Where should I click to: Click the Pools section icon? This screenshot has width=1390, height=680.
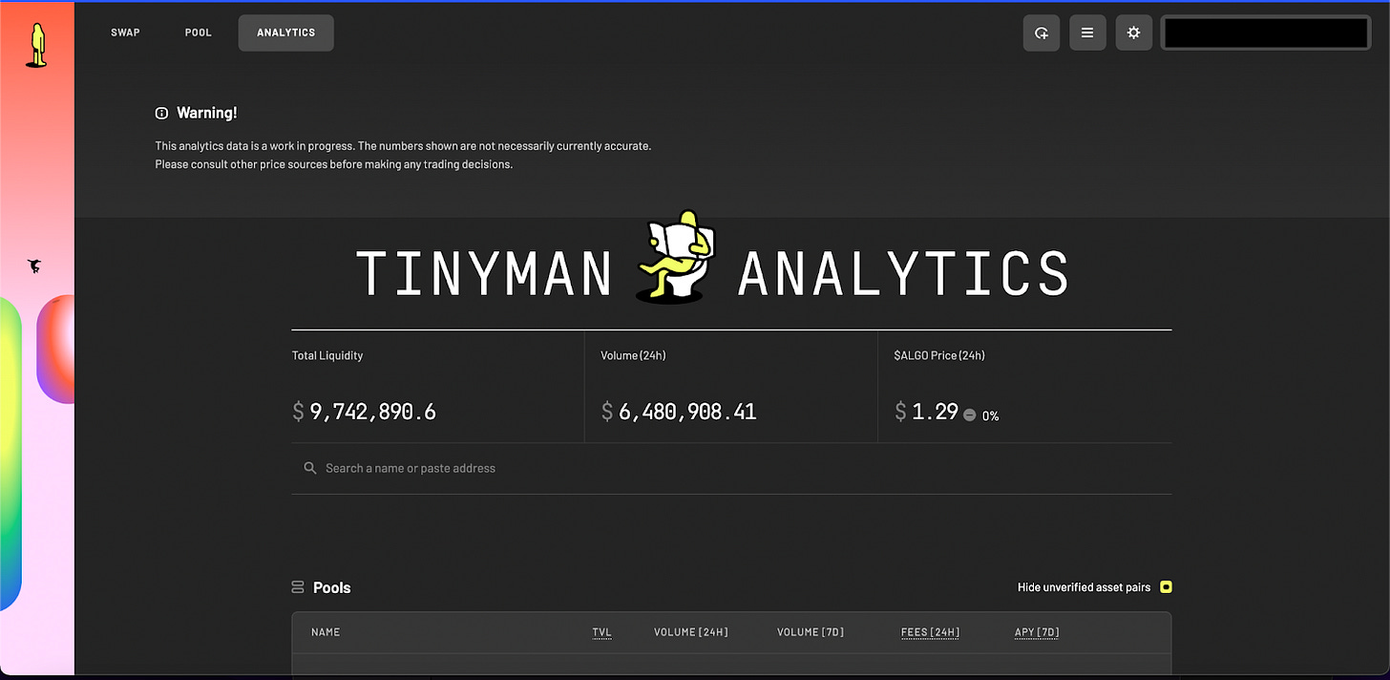[x=298, y=587]
